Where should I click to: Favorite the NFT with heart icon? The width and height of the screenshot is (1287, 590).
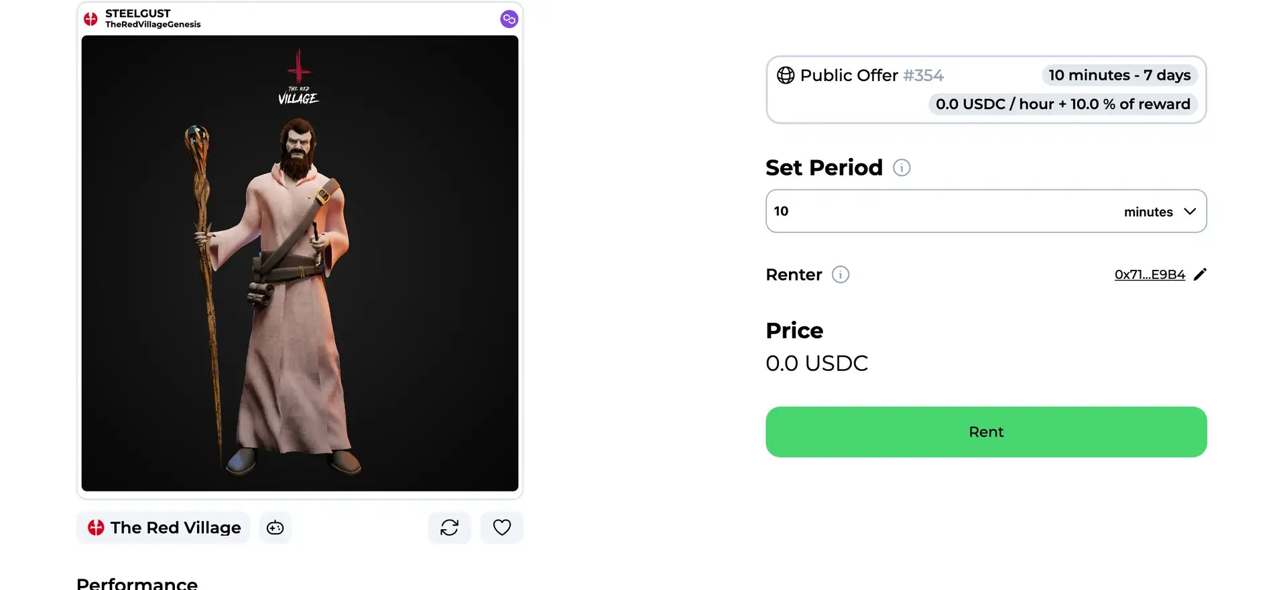click(502, 528)
